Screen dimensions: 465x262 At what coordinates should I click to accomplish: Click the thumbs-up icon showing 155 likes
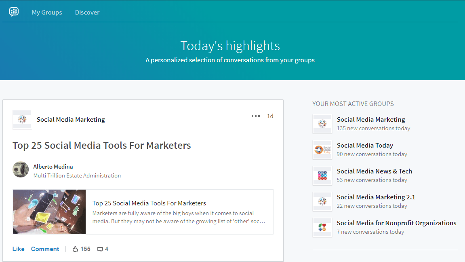[75, 249]
